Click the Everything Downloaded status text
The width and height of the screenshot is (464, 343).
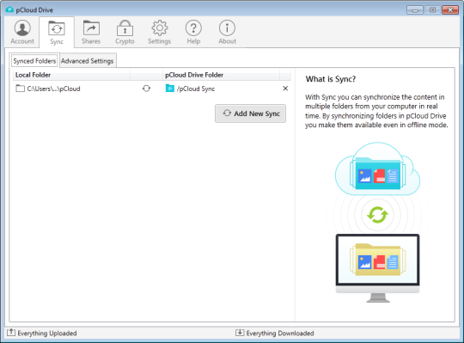click(x=280, y=334)
